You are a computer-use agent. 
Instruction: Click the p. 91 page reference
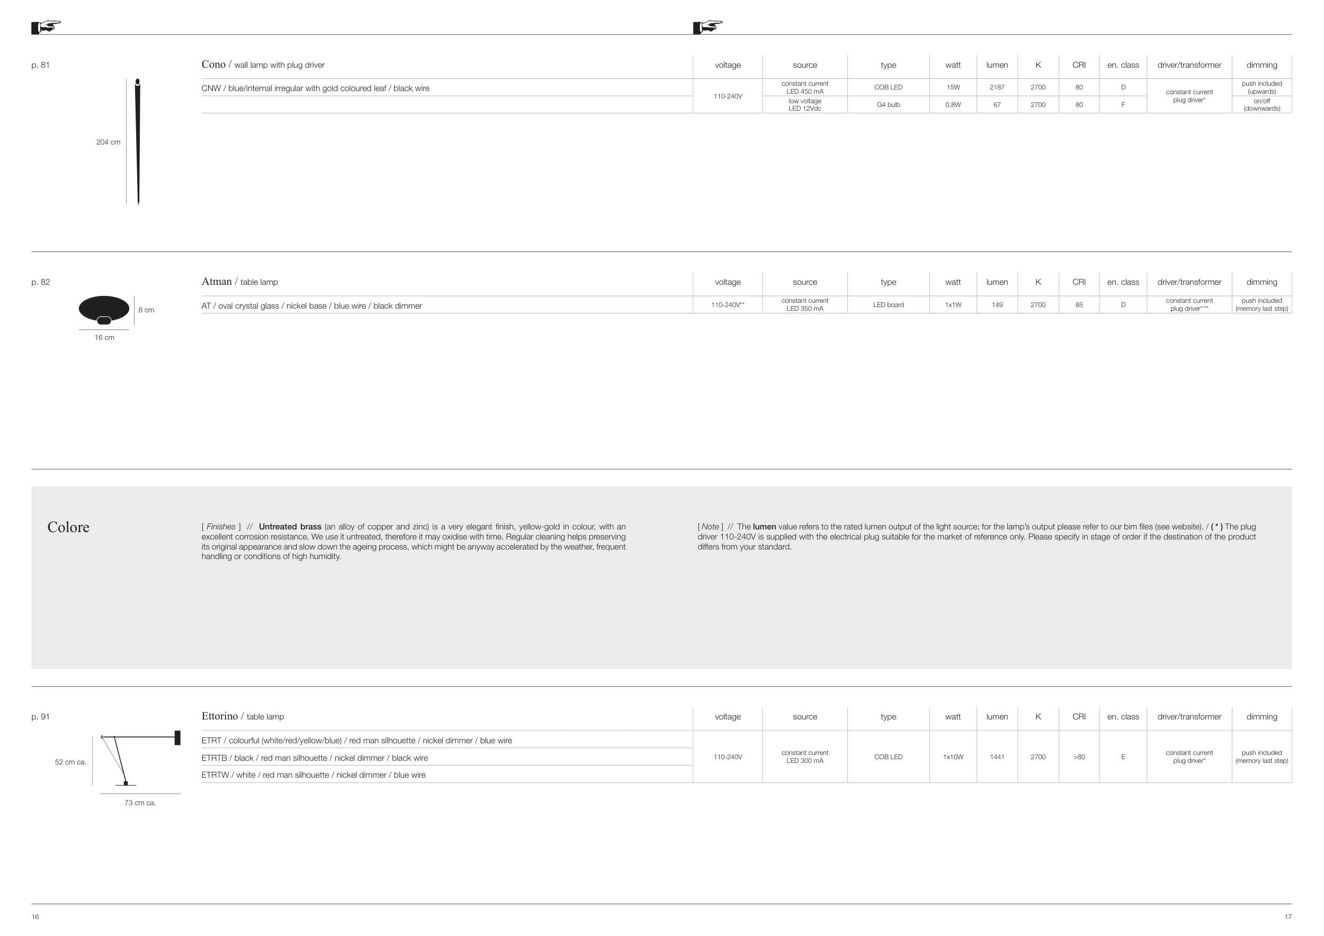pos(40,717)
